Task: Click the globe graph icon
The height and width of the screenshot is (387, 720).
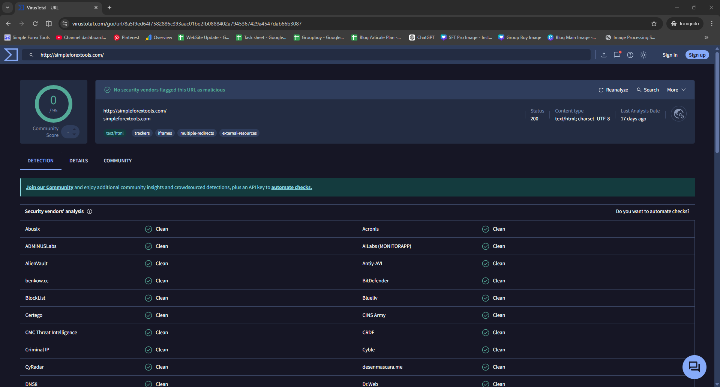Action: tap(679, 114)
